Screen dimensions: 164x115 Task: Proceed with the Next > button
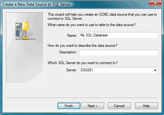pos(92,106)
